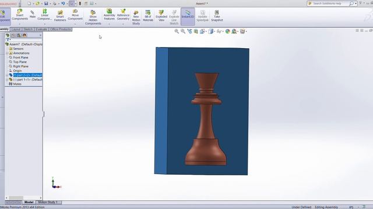The height and width of the screenshot is (209, 373).
Task: Click the Insert Components tool
Action: pos(20,15)
